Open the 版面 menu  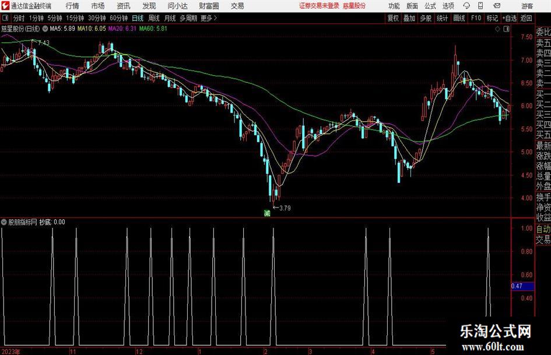point(412,6)
